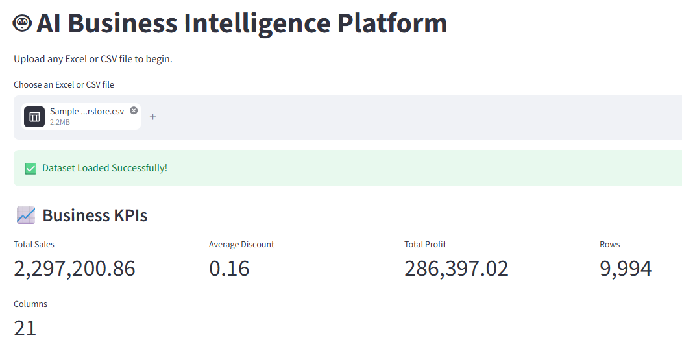
Task: Click the Total Profit value 286,397.02
Action: (456, 268)
